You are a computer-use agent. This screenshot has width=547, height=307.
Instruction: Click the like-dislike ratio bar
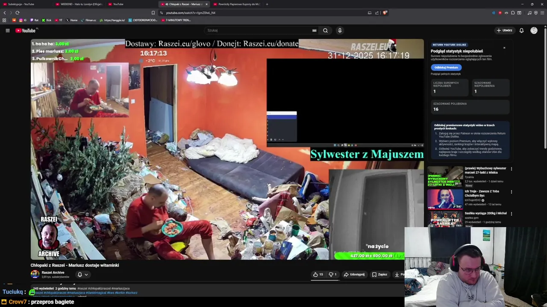pos(325,280)
